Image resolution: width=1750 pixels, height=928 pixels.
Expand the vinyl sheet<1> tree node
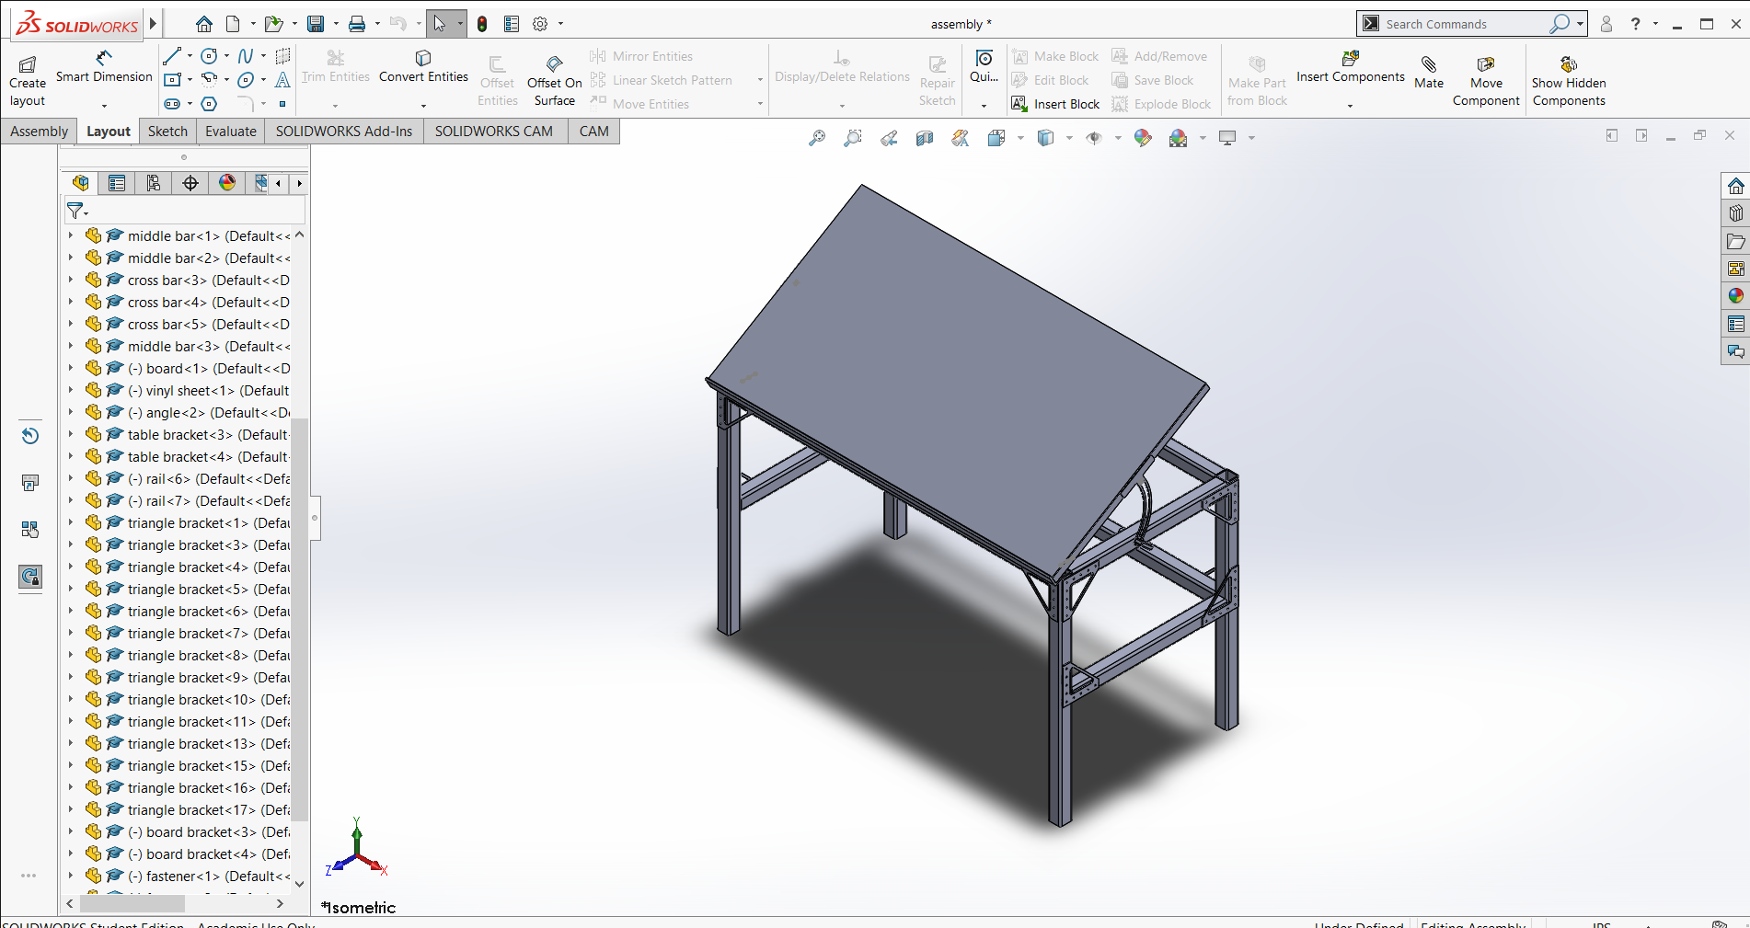(x=71, y=390)
